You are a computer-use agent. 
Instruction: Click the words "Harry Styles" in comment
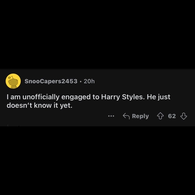point(123,97)
